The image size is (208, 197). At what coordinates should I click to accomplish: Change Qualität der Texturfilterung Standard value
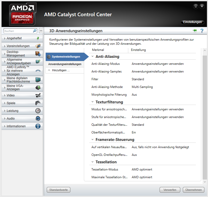point(138,125)
